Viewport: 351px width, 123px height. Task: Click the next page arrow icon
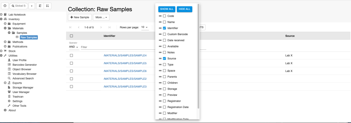[101, 27]
